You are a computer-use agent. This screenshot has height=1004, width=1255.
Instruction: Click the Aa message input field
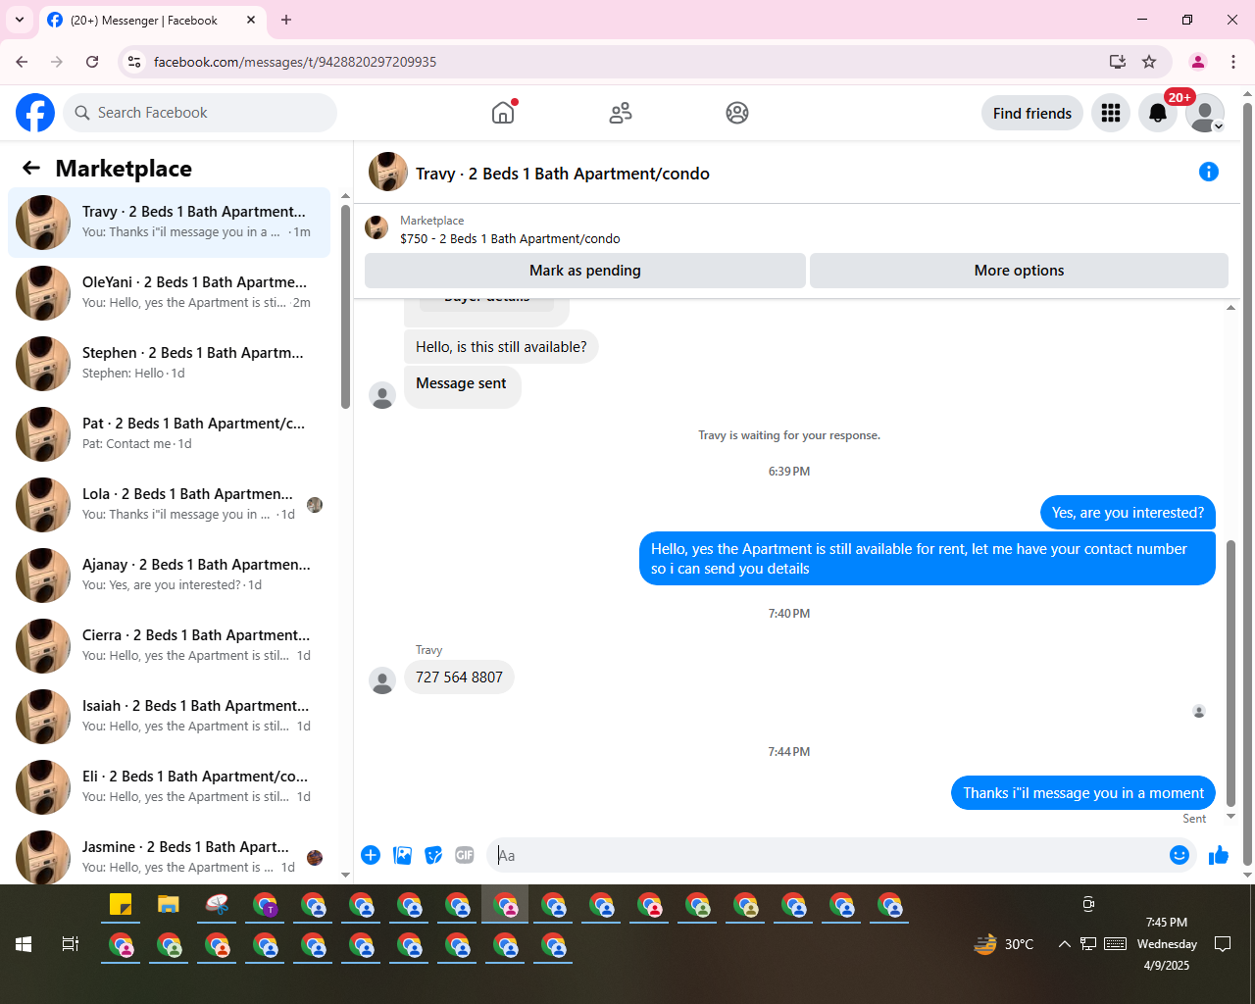click(x=828, y=855)
